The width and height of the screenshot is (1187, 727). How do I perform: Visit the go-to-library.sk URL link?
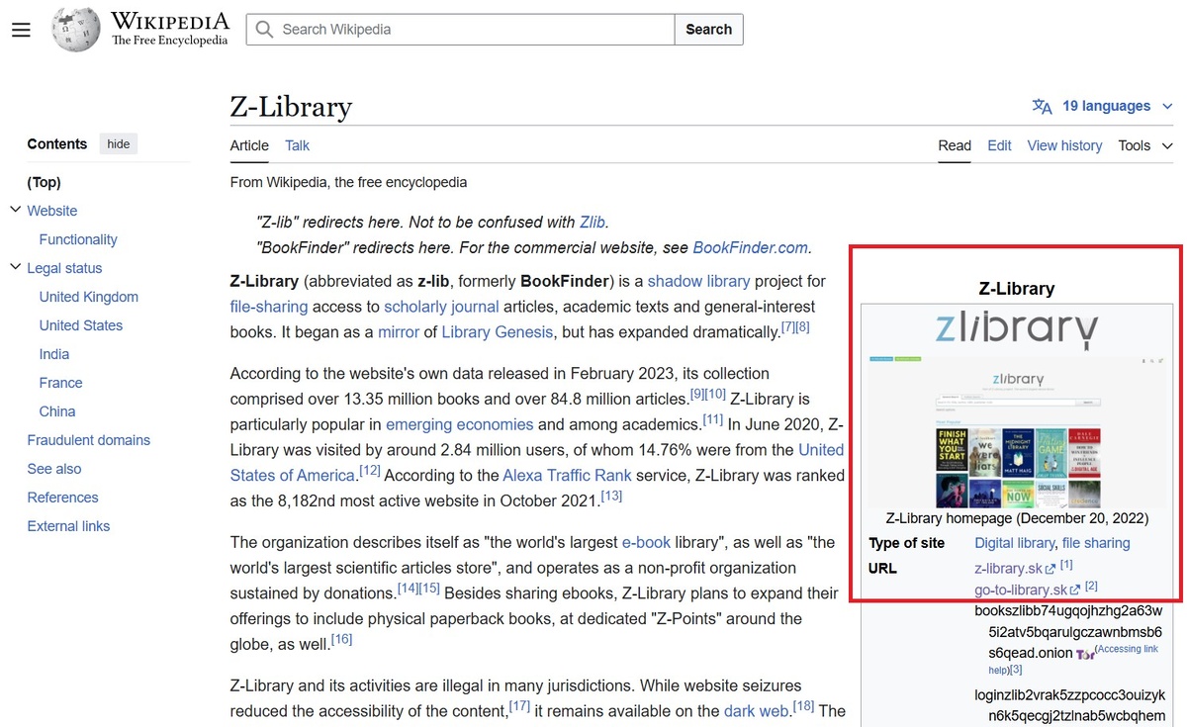tap(1021, 591)
